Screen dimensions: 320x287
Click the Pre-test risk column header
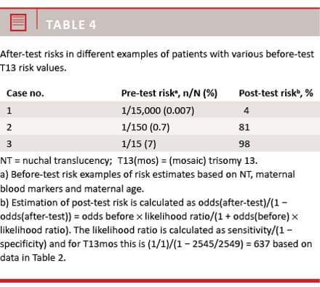point(169,93)
